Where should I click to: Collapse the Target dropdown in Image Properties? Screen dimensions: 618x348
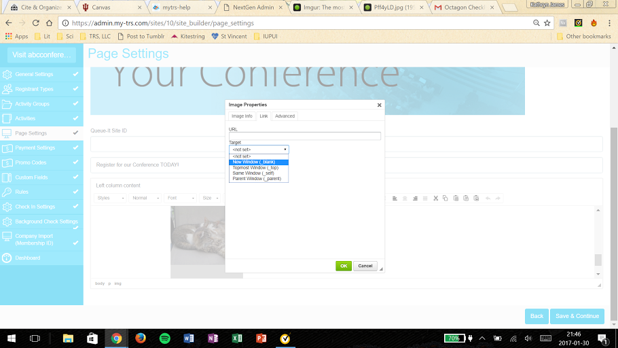(259, 149)
